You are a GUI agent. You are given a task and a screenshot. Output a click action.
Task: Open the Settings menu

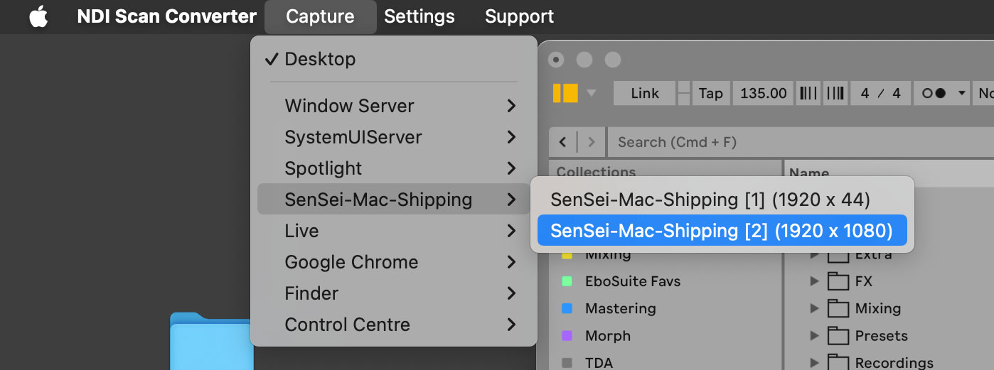(419, 16)
